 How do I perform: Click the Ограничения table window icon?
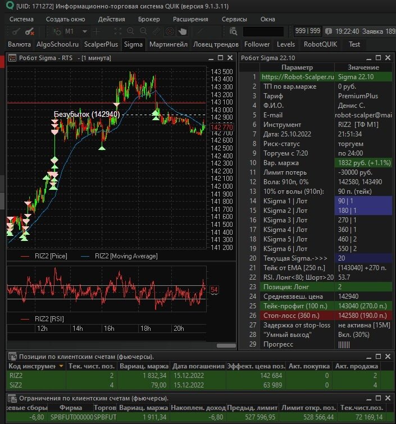click(x=12, y=398)
